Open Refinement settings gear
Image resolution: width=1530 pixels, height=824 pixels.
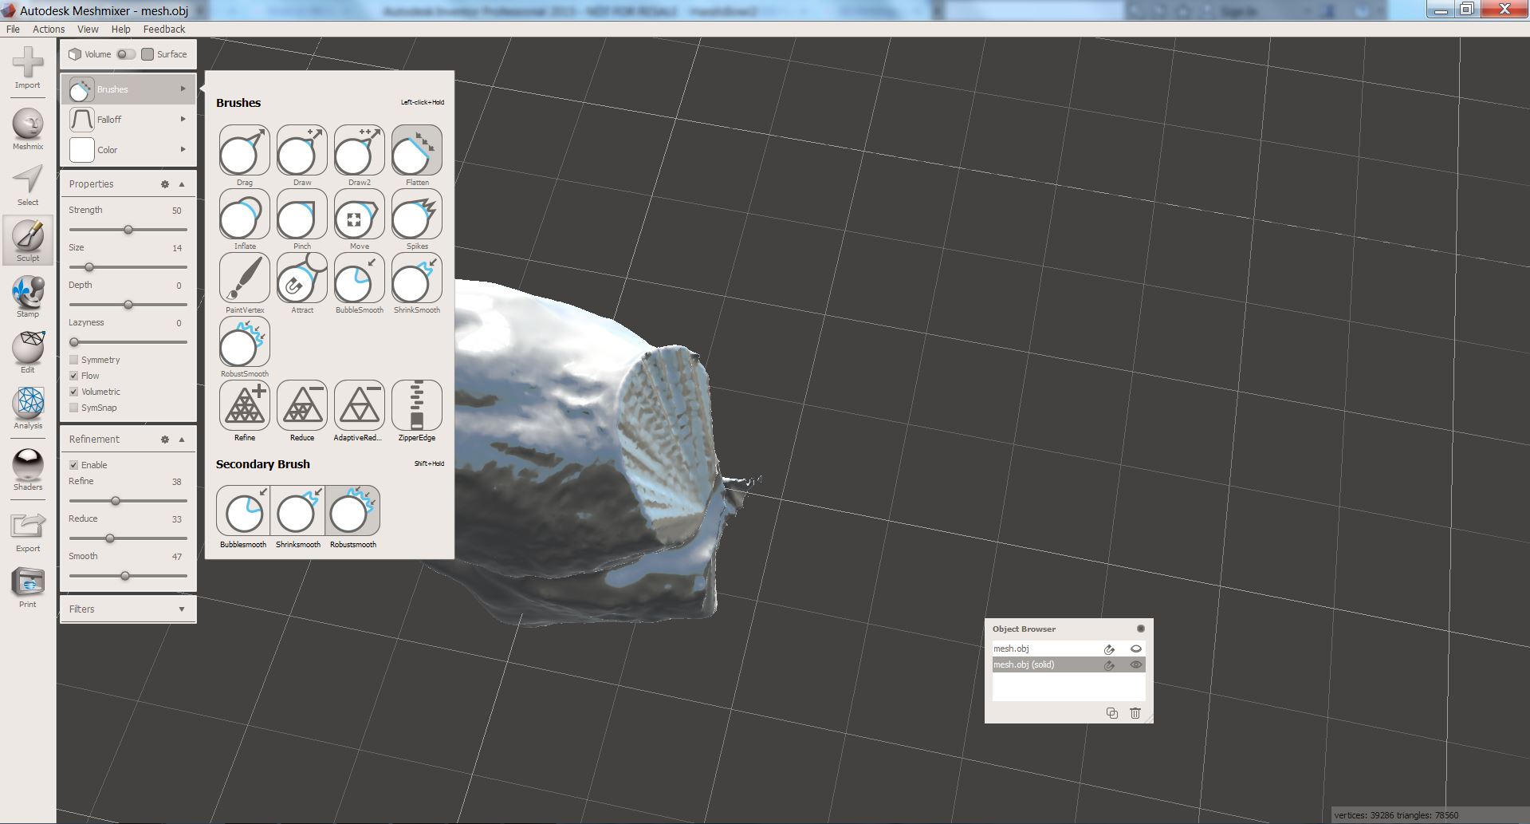(165, 440)
